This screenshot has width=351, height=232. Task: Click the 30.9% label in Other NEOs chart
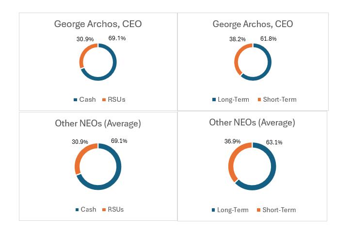pos(80,141)
